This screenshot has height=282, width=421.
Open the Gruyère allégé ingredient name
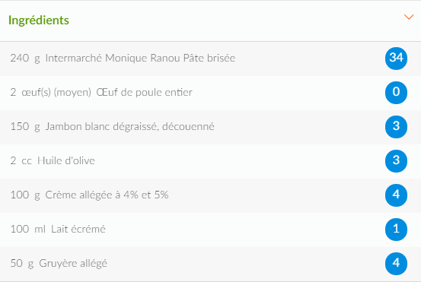coord(73,264)
